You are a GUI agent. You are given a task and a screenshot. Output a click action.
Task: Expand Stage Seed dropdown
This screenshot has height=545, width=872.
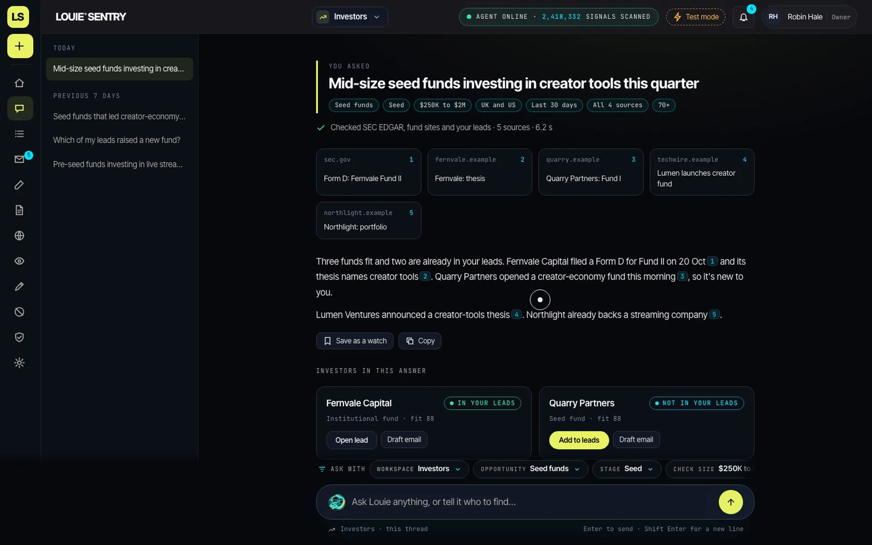(x=627, y=469)
